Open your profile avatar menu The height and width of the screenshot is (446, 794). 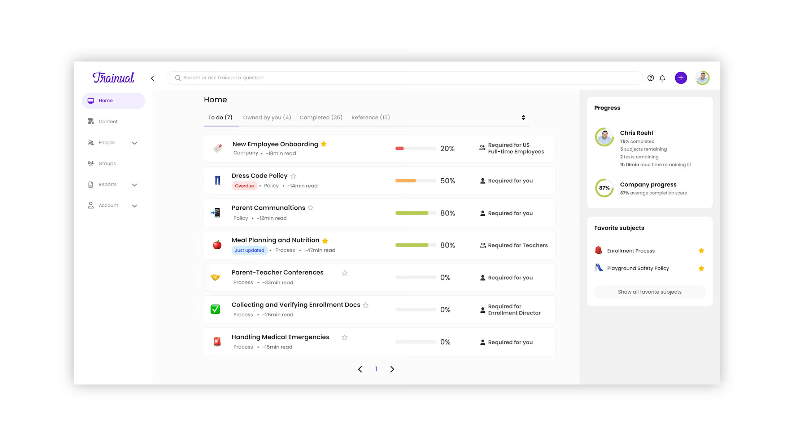702,78
